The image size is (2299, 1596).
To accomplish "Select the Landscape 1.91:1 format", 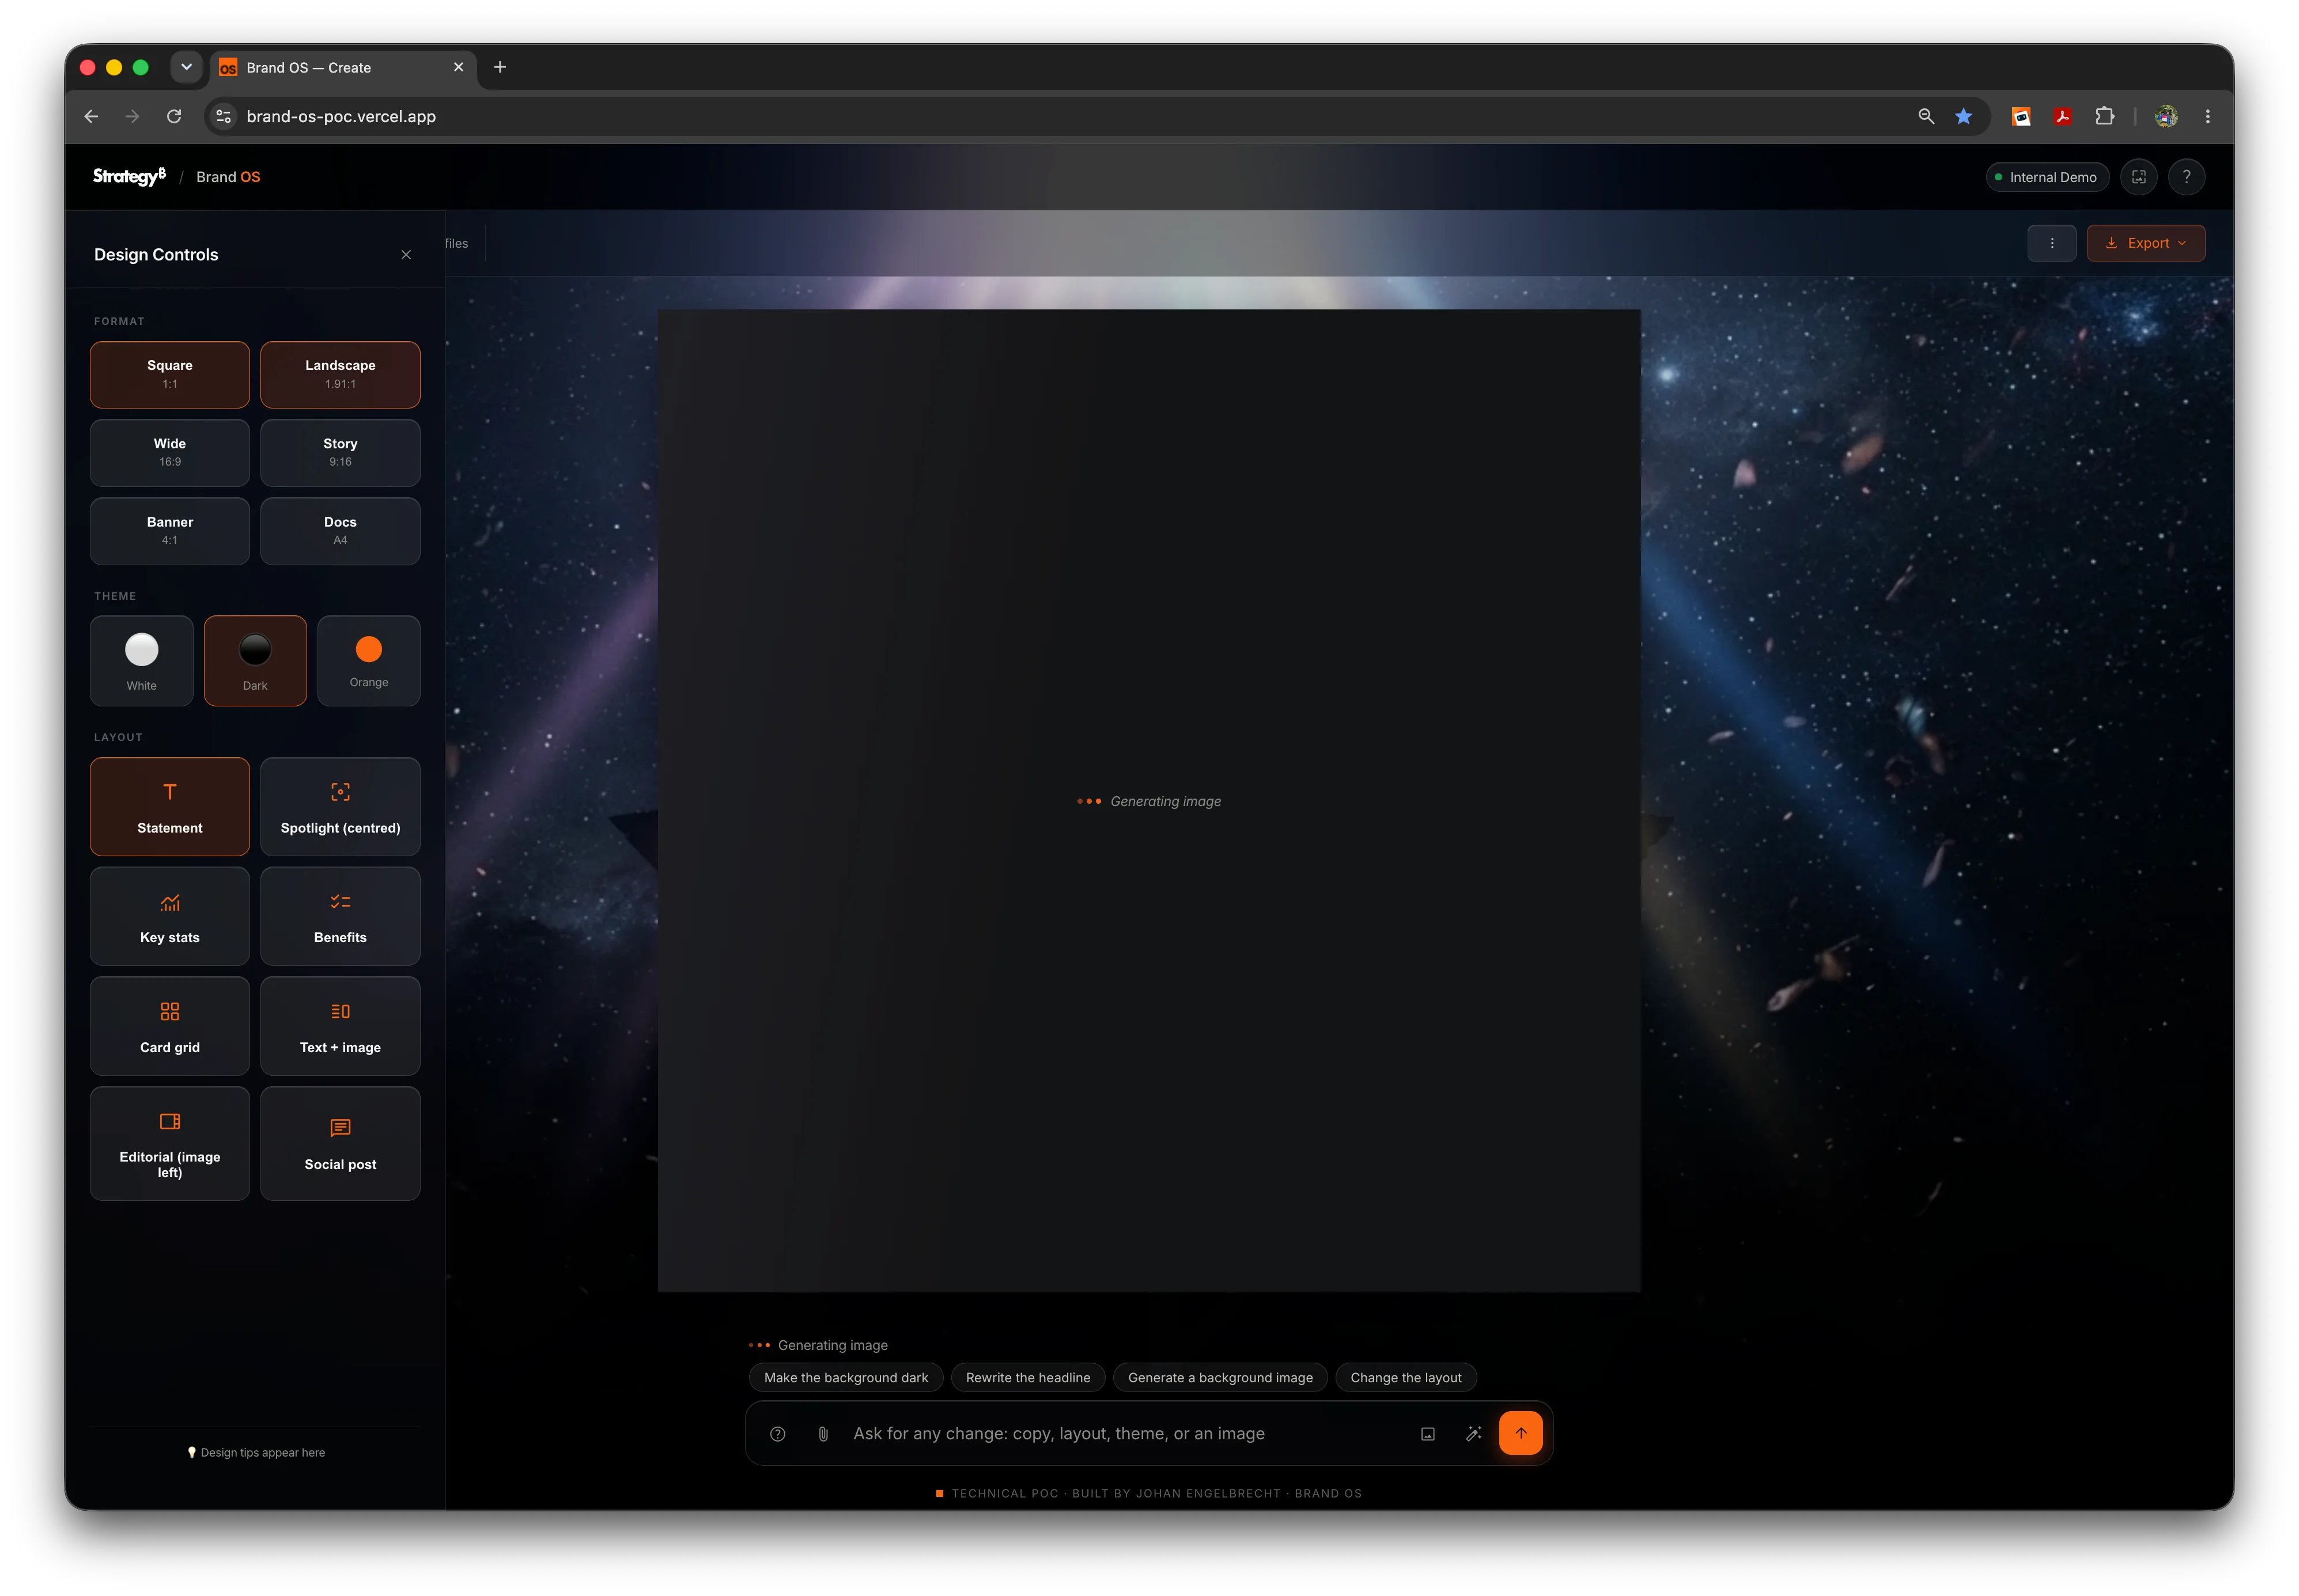I will (340, 374).
